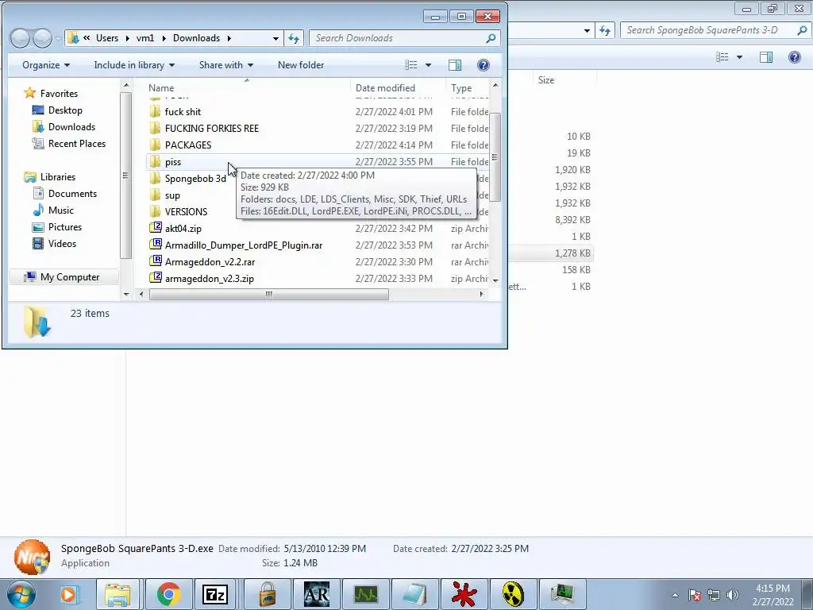Open the notepad taskbar icon
The width and height of the screenshot is (813, 610).
pos(414,594)
